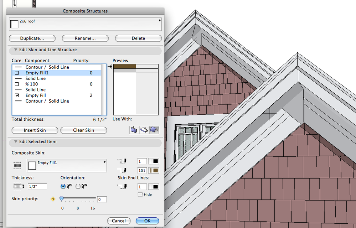Open brown background pen color swatch
Image resolution: width=356 pixels, height=228 pixels.
coord(154,170)
